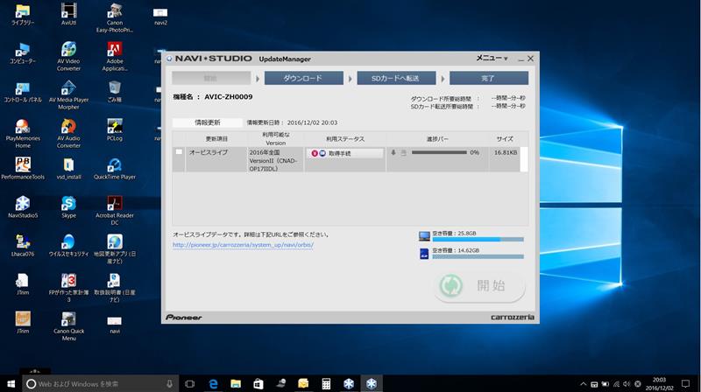Click the volume icon in system tray
The image size is (701, 392).
point(627,383)
